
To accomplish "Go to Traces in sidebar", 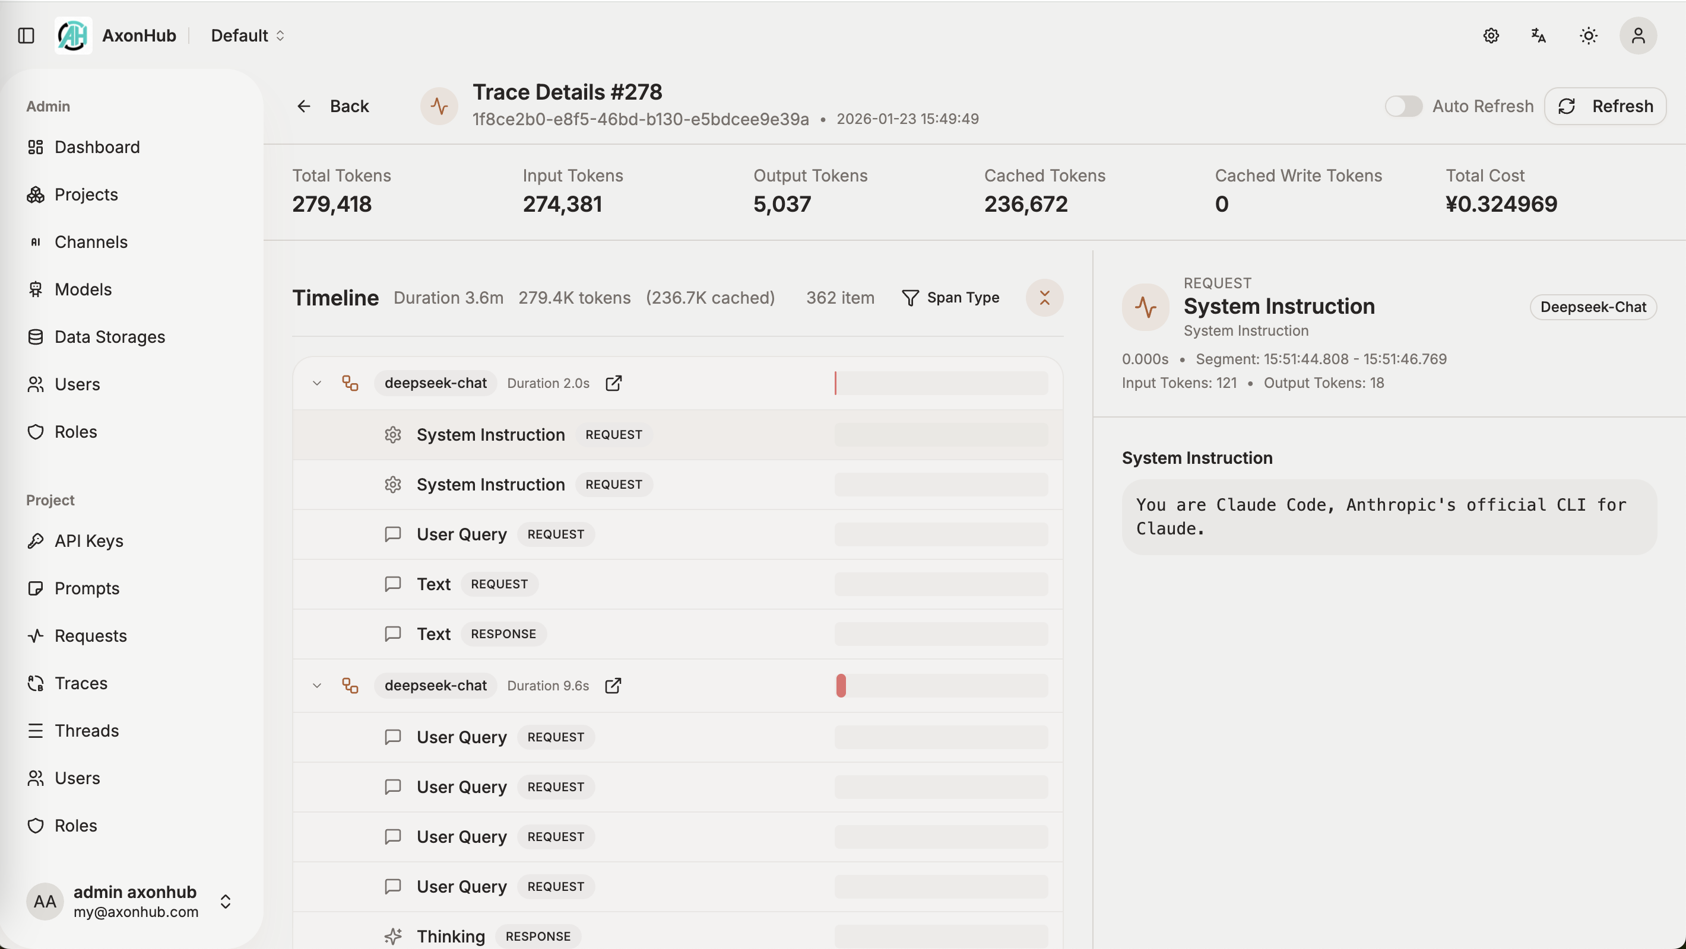I will (x=81, y=683).
